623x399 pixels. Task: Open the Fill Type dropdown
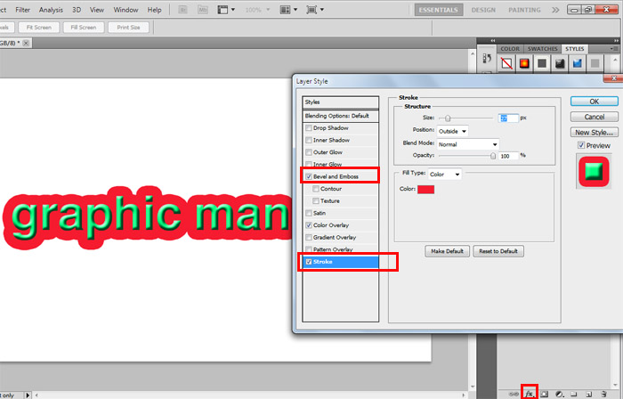444,175
